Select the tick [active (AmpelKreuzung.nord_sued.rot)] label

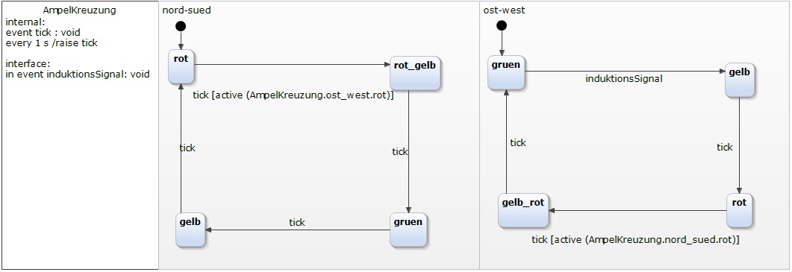click(635, 240)
